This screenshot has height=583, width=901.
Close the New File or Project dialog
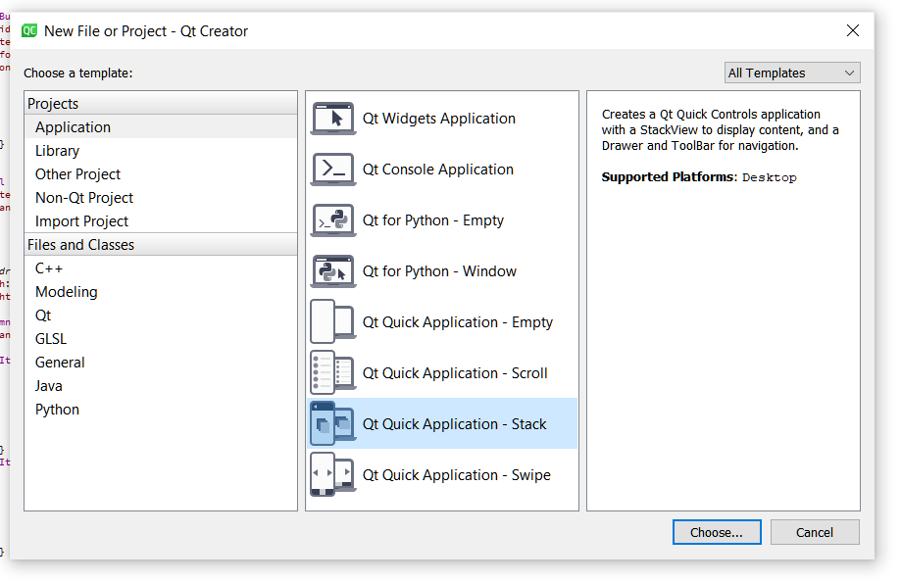852,30
